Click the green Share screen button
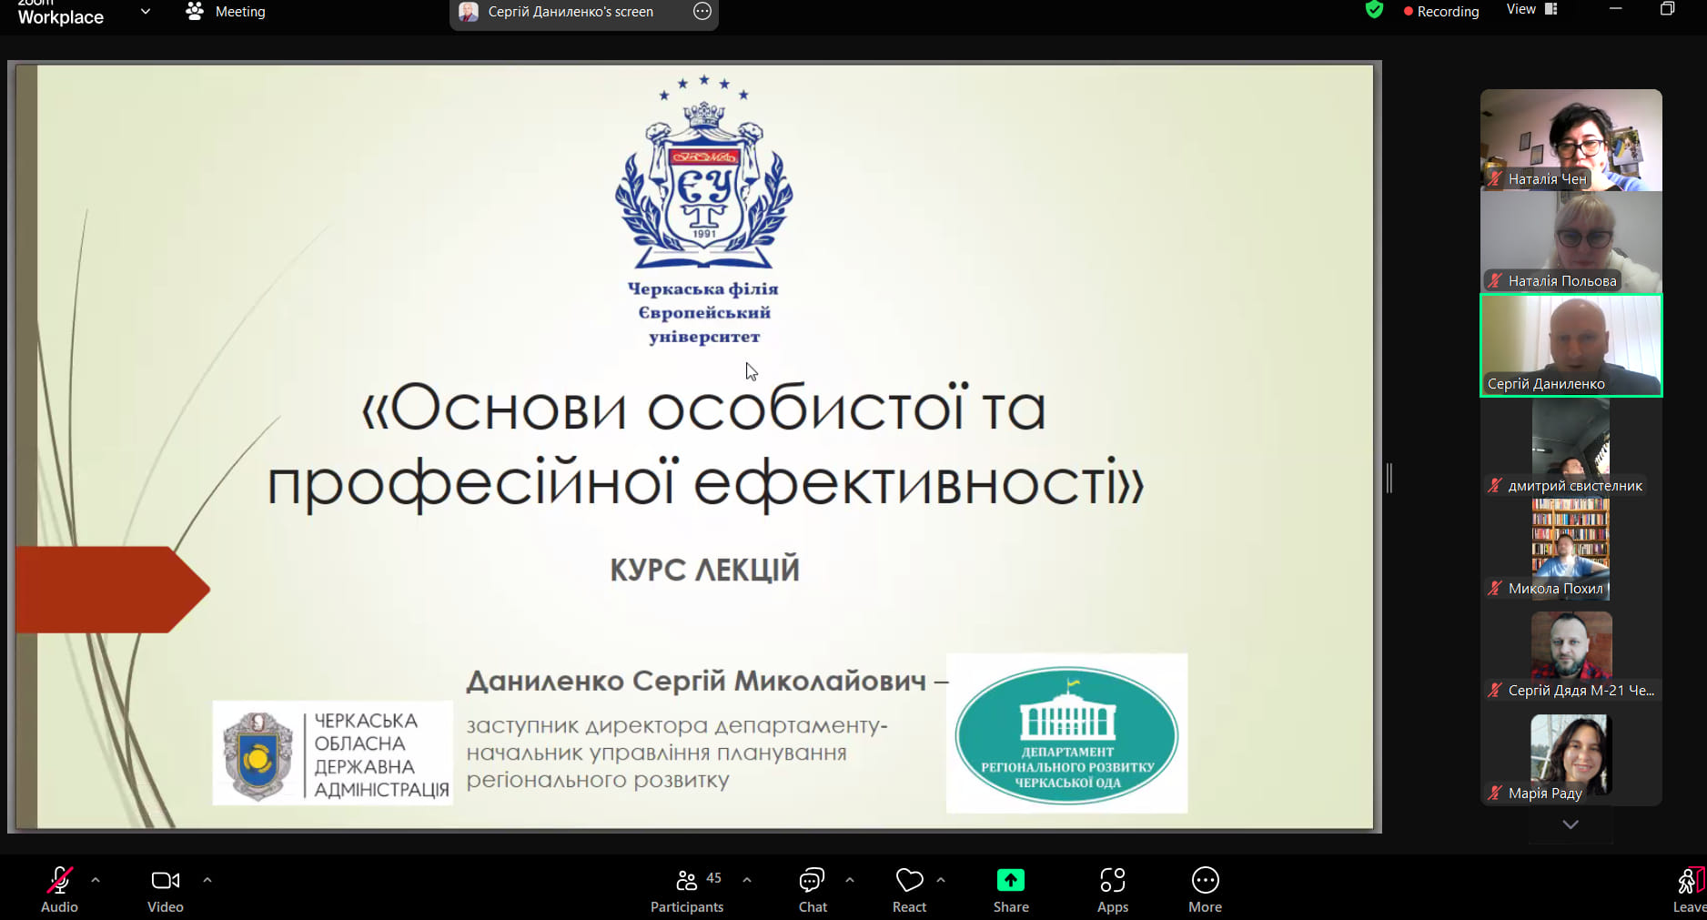 tap(1010, 889)
